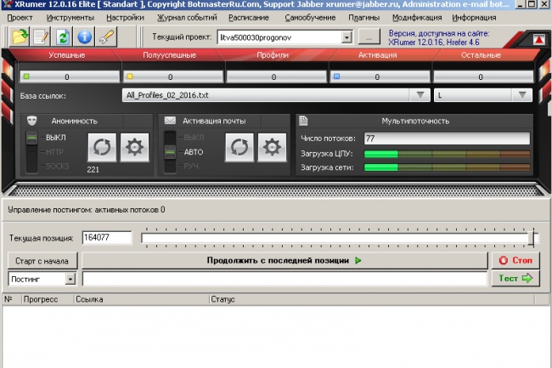Click the anonymity mask icon

[x=32, y=121]
